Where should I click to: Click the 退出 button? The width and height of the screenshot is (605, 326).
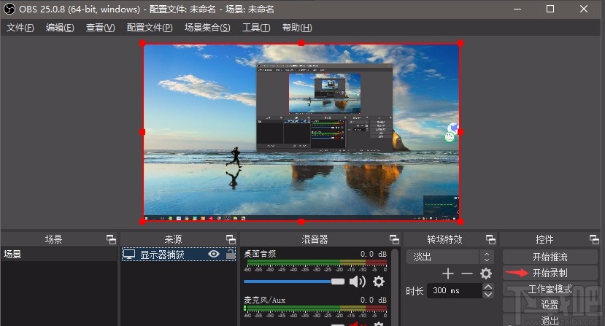pos(550,321)
